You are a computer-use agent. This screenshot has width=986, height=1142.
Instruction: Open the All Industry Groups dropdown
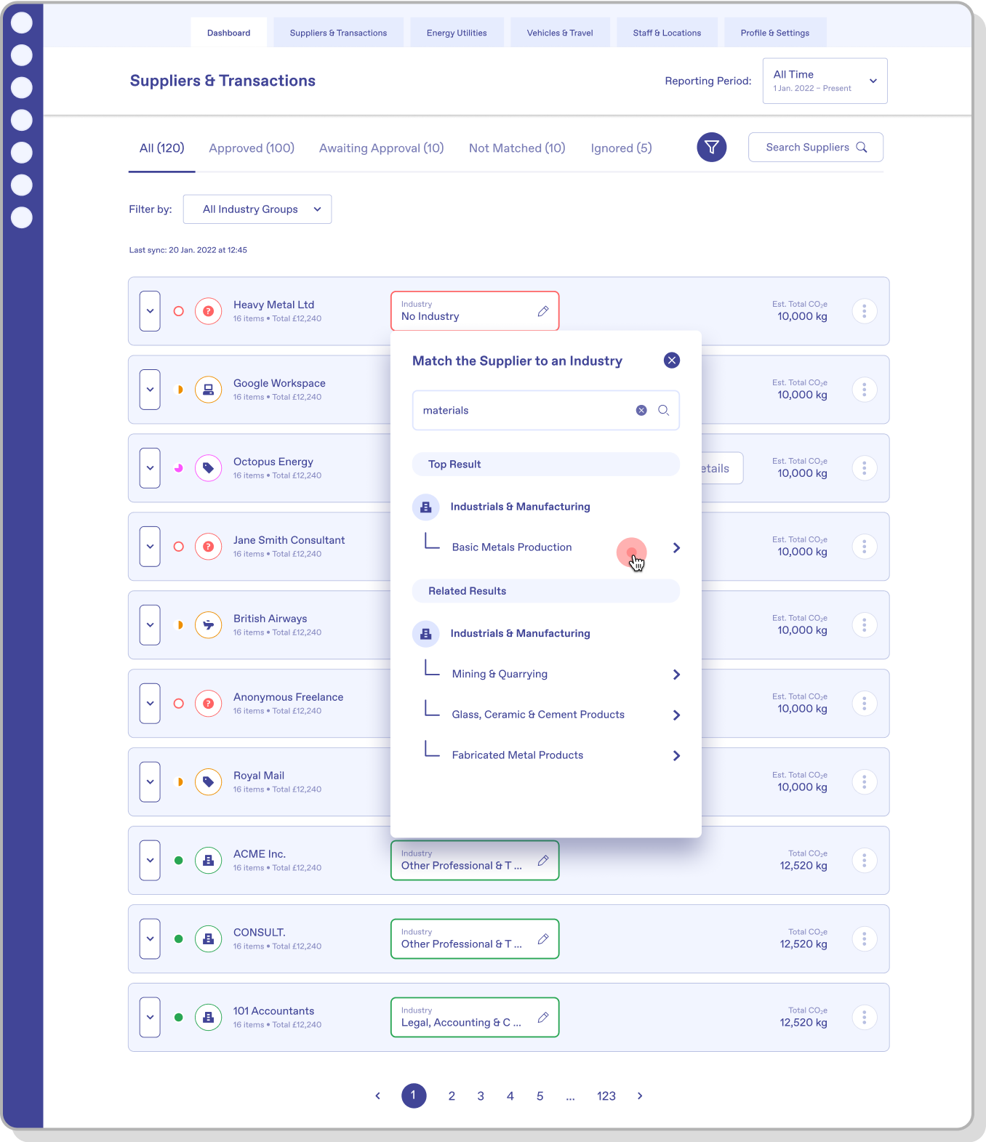[x=257, y=209]
